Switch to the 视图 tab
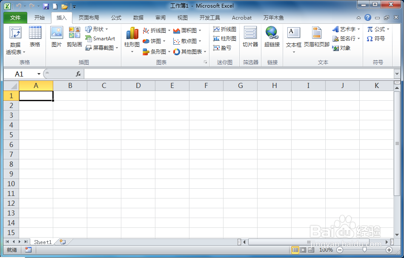 pyautogui.click(x=183, y=18)
